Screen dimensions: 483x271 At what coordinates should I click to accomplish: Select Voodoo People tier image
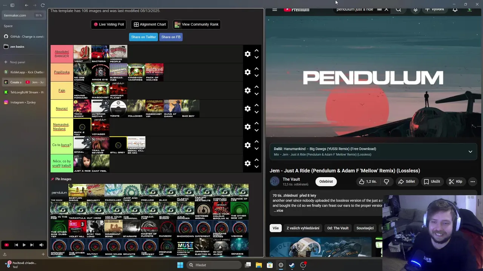[118, 54]
